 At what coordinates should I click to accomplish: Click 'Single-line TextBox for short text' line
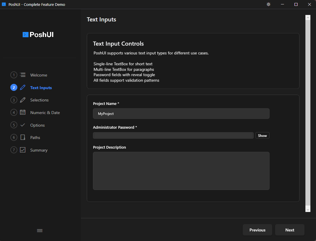123,64
